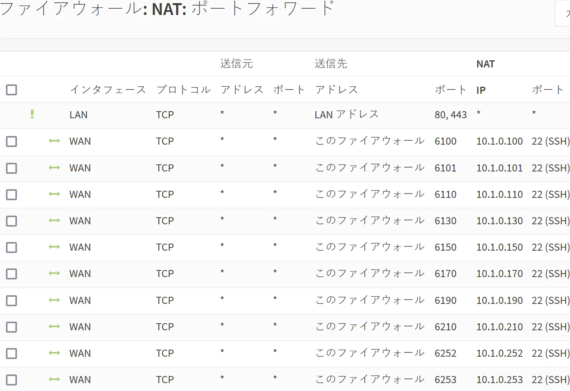The height and width of the screenshot is (391, 570).
Task: Click destination port 6150
Action: pos(445,247)
